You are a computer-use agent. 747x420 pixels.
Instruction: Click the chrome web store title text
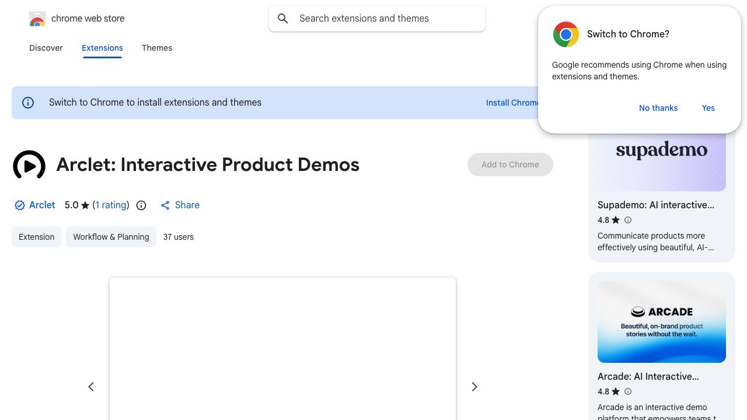(x=88, y=19)
